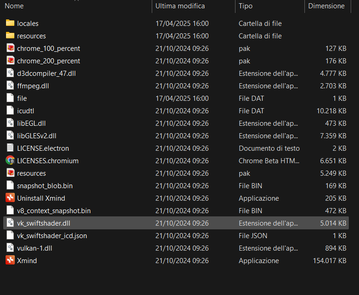This screenshot has width=359, height=295.
Task: Select the vk_swiftshader.dll file name
Action: (43, 223)
